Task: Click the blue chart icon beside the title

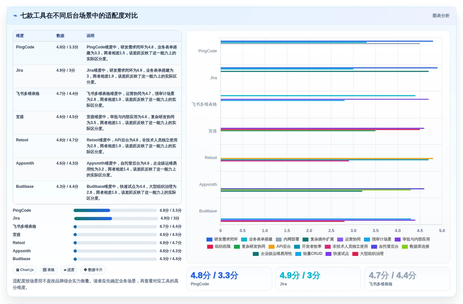Action: [15, 16]
